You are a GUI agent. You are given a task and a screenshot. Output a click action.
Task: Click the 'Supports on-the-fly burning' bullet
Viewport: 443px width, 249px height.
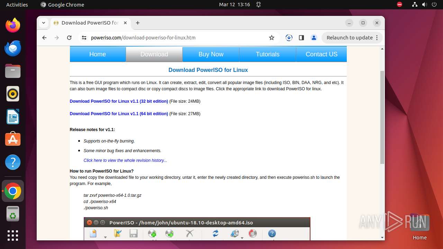pos(109,141)
